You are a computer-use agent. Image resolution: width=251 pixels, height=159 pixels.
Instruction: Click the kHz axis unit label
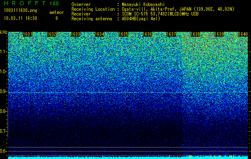(x=4, y=32)
